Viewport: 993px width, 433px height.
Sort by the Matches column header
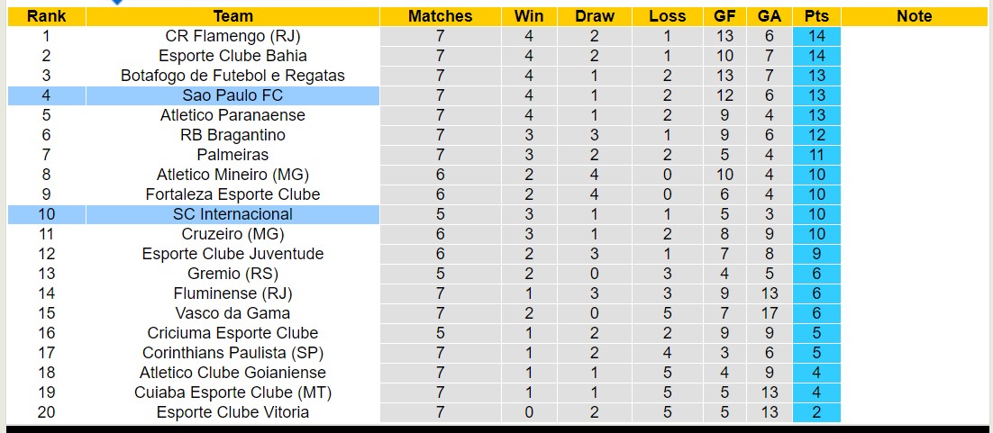pyautogui.click(x=440, y=16)
